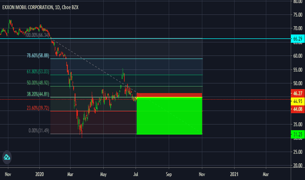Click the 50.00%(48.92) Fibonacci label
This screenshot has width=305, height=180.
tap(38, 83)
